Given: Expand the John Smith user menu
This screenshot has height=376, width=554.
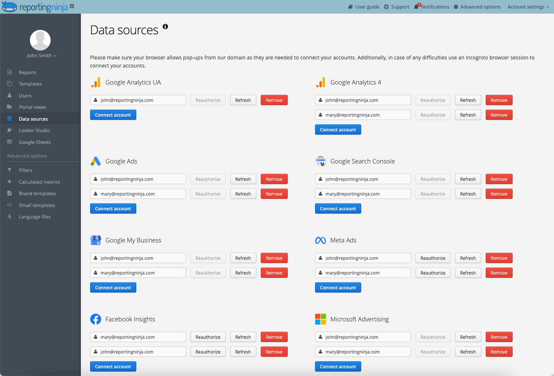Looking at the screenshot, I should (42, 55).
